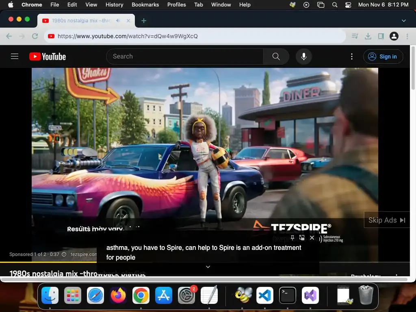The width and height of the screenshot is (416, 312).
Task: Open the YouTube hamburger guide menu
Action: pyautogui.click(x=15, y=56)
